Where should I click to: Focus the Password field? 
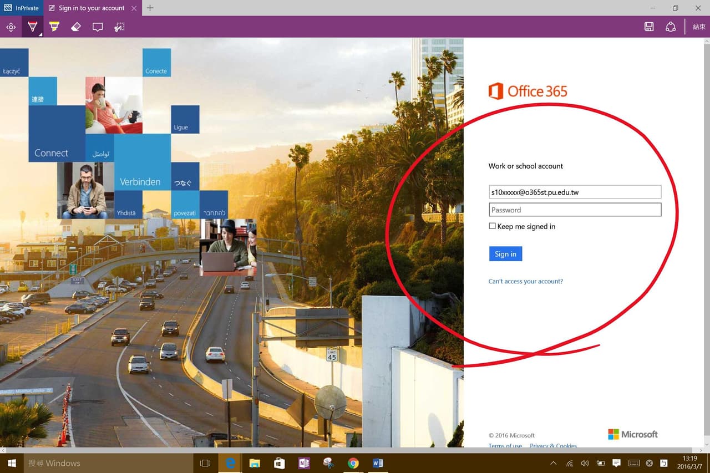pyautogui.click(x=575, y=210)
